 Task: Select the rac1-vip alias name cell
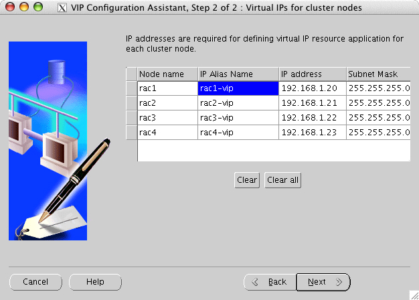click(x=238, y=88)
